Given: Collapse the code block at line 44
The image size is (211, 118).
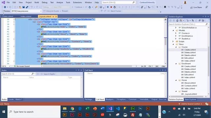Looking at the screenshot, I should pos(14,39).
